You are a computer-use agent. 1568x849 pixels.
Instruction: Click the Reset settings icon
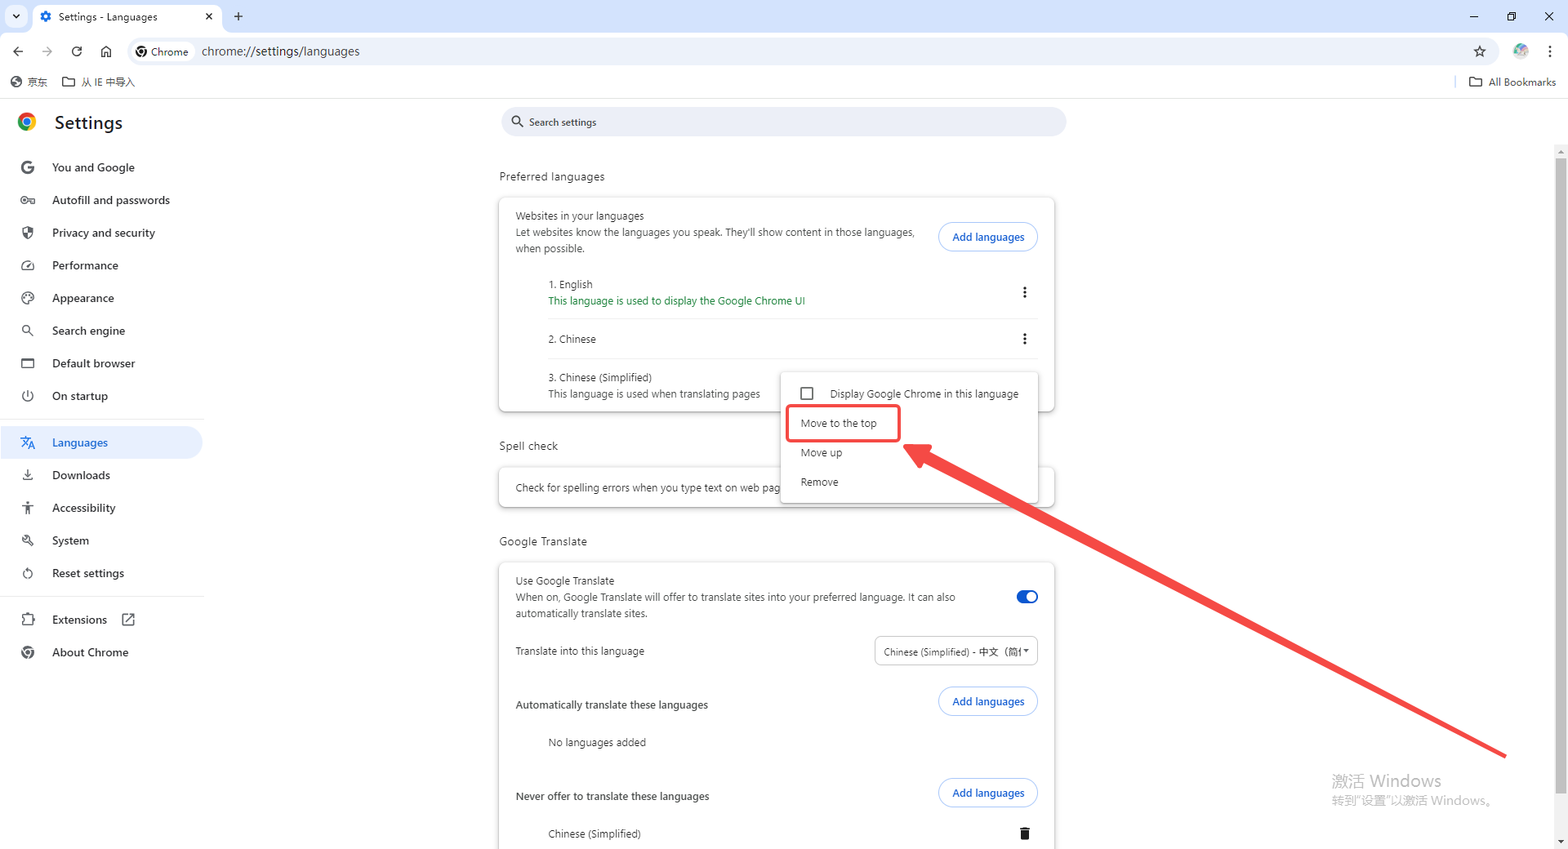(28, 573)
